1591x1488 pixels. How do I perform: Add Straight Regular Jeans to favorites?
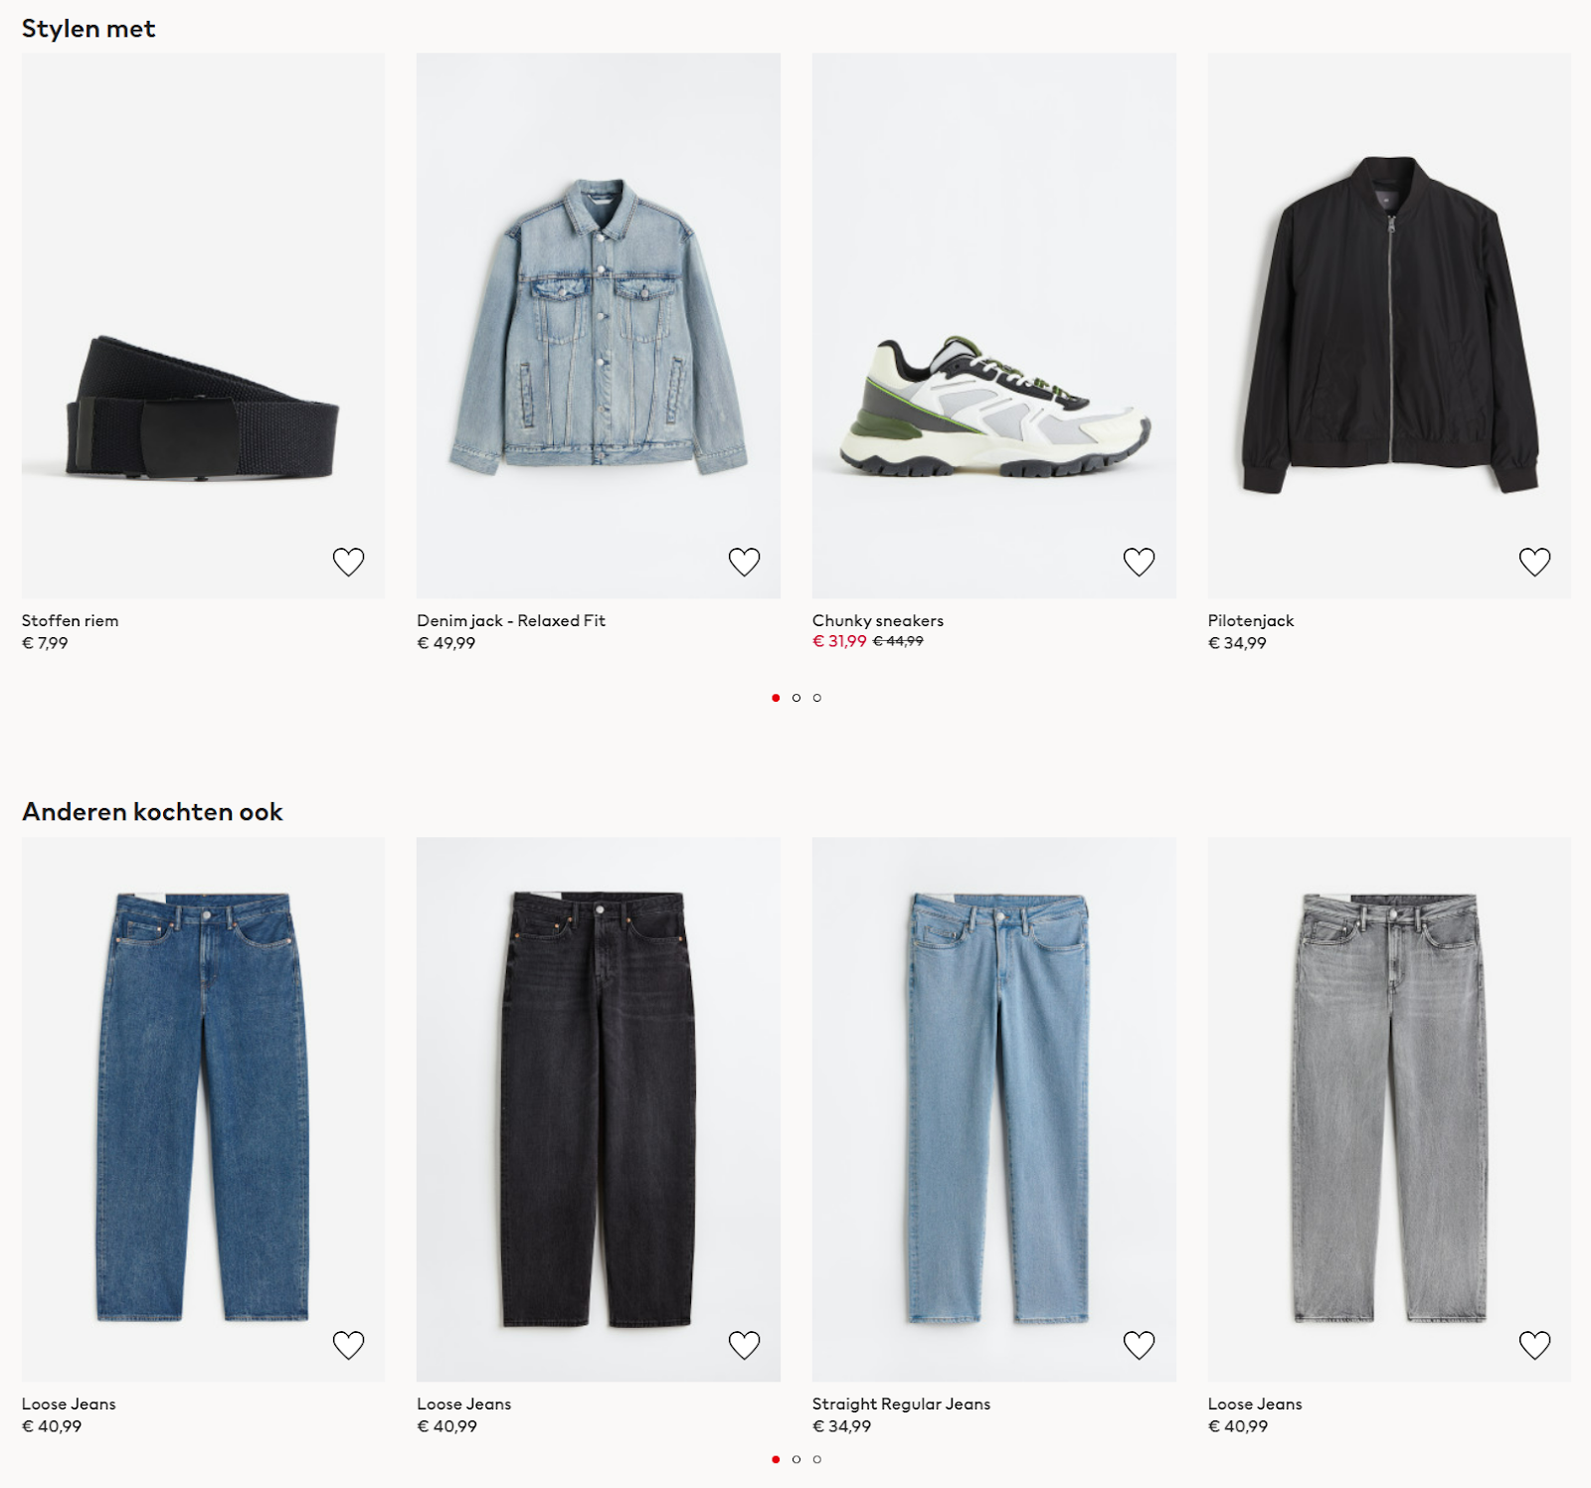click(x=1139, y=1345)
